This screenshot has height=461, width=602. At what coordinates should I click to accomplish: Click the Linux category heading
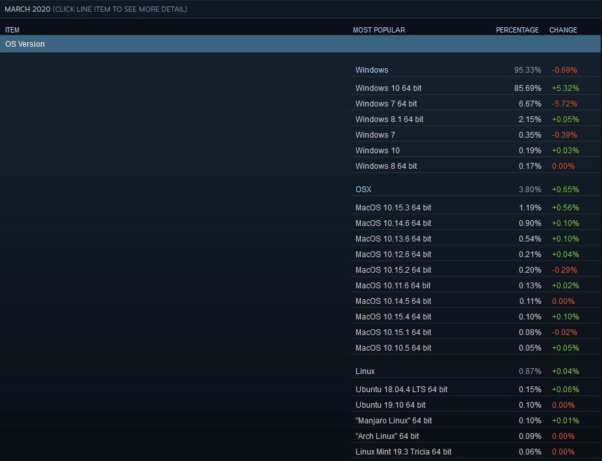[365, 371]
